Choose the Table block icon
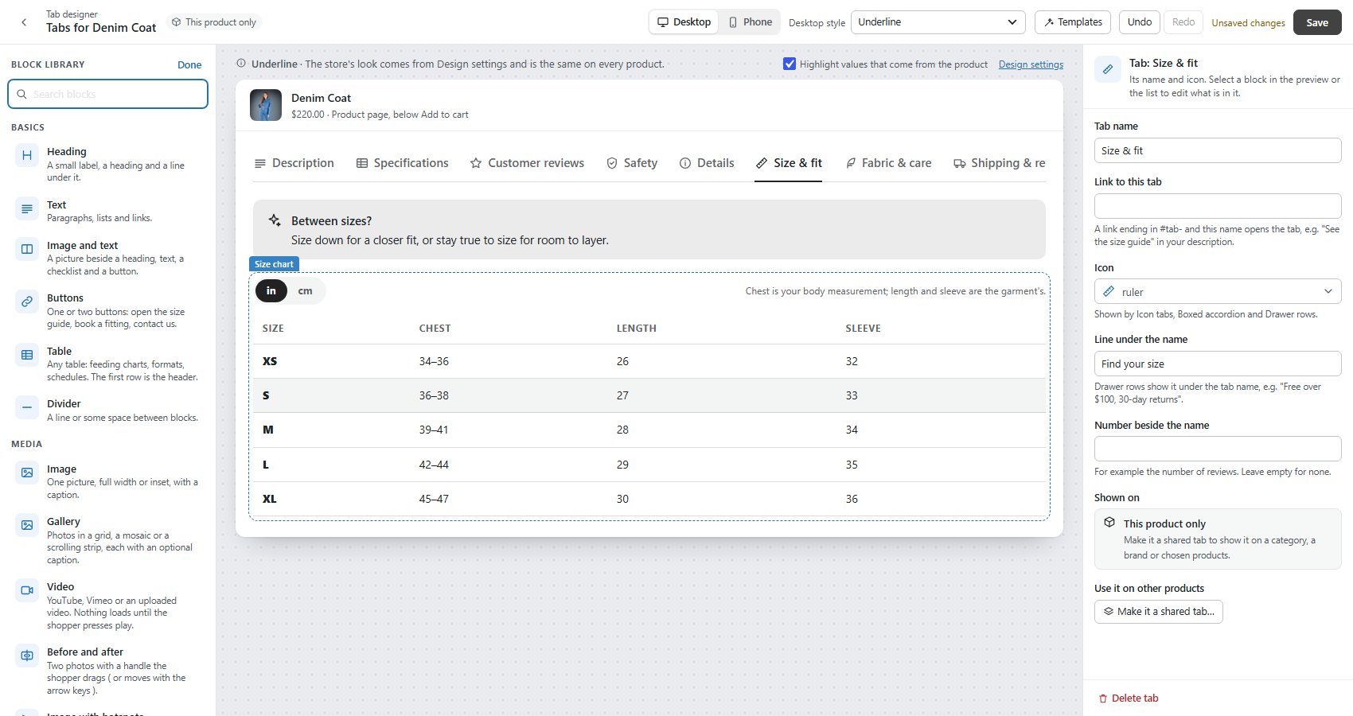The height and width of the screenshot is (716, 1353). tap(27, 355)
